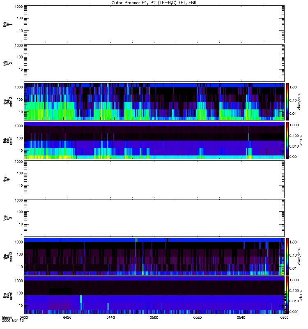The width and height of the screenshot is (308, 329).
Task: Click the 0440 time axis label
Action: pos(110,317)
